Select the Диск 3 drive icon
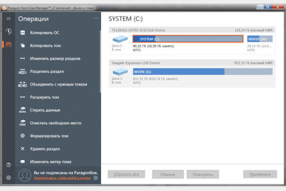286x191 pixels. tap(120, 72)
